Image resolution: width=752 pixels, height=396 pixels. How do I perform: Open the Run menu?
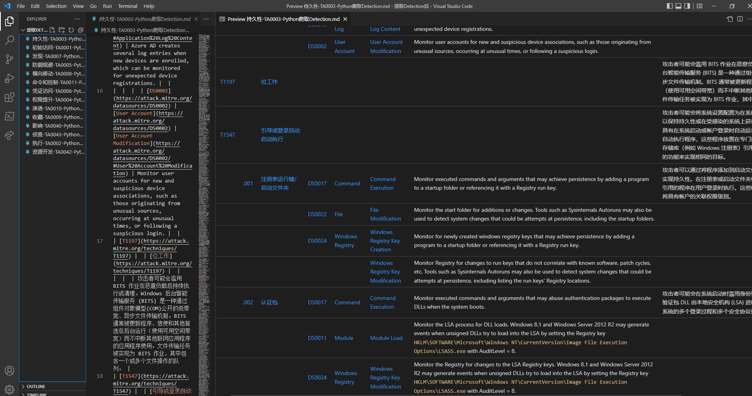(107, 6)
